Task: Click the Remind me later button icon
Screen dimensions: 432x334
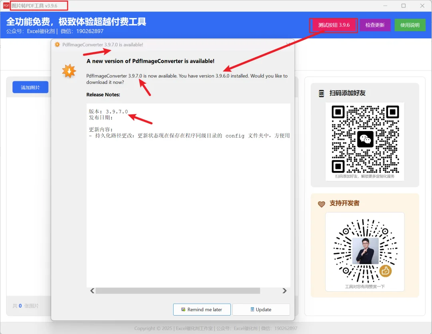Action: tap(183, 310)
